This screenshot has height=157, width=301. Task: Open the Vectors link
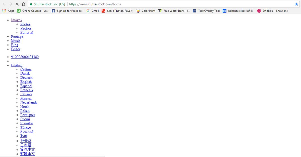26,28
